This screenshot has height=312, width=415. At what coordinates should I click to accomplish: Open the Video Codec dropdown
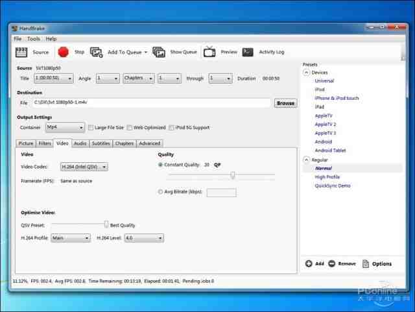[x=84, y=167]
